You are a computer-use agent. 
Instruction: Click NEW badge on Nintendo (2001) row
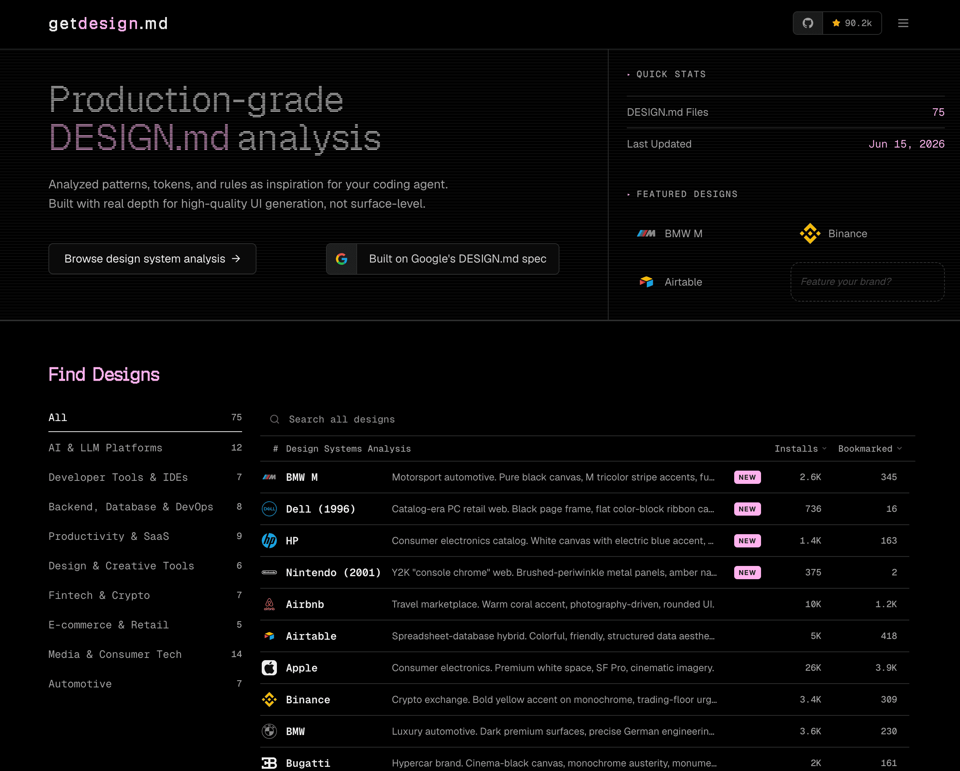pos(747,572)
